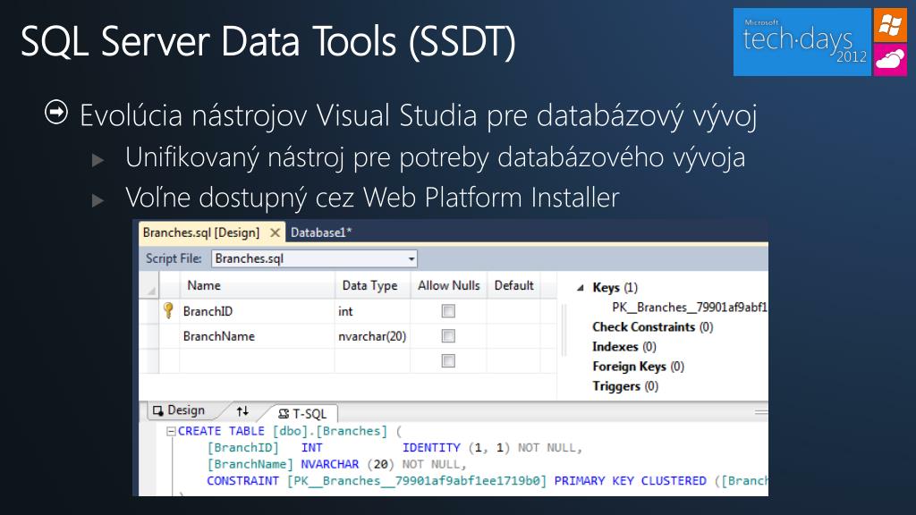Click the BranchName name cell

(257, 336)
